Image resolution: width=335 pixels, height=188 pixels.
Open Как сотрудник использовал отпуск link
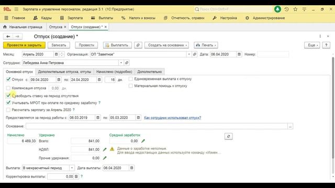click(x=172, y=118)
